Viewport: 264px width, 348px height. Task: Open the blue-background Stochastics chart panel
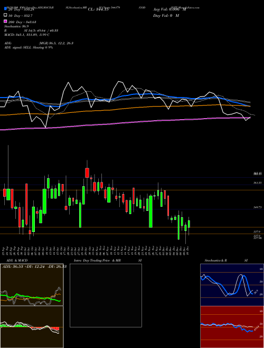pyautogui.click(x=232, y=285)
